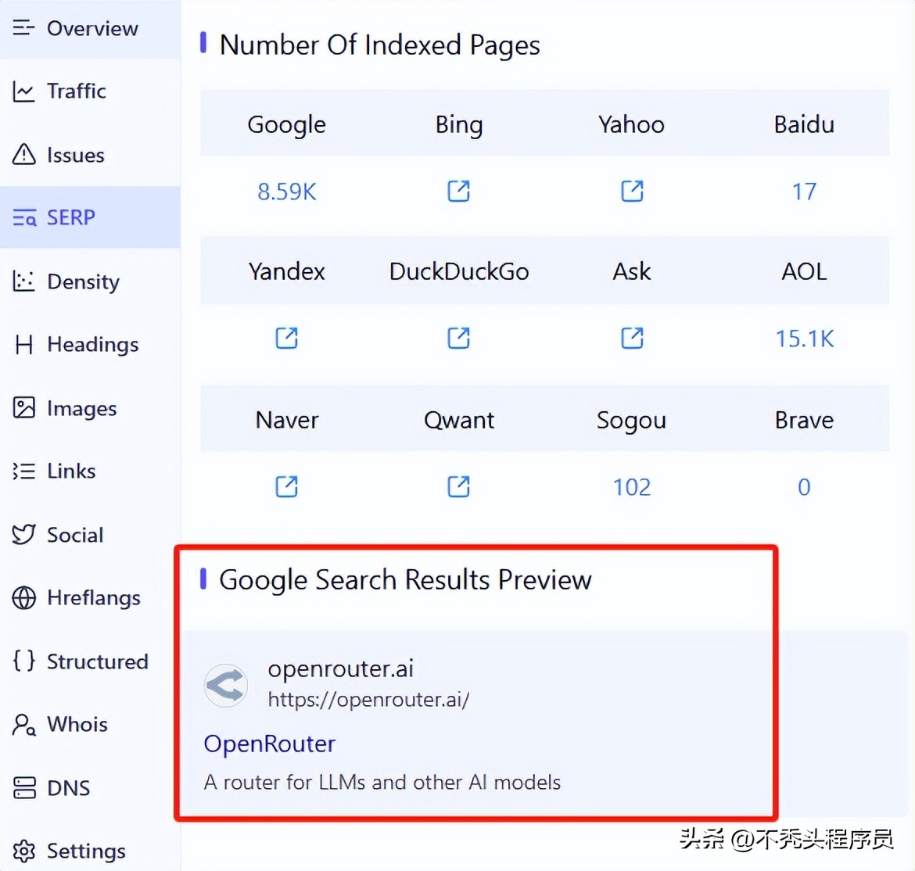This screenshot has width=915, height=871.
Task: Open Yahoo indexed pages external link
Action: [631, 191]
